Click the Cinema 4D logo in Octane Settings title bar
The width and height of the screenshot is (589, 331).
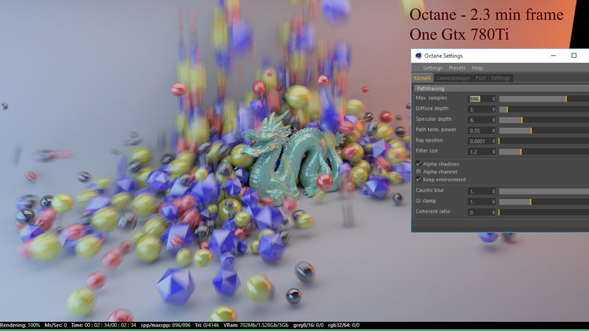click(x=418, y=56)
